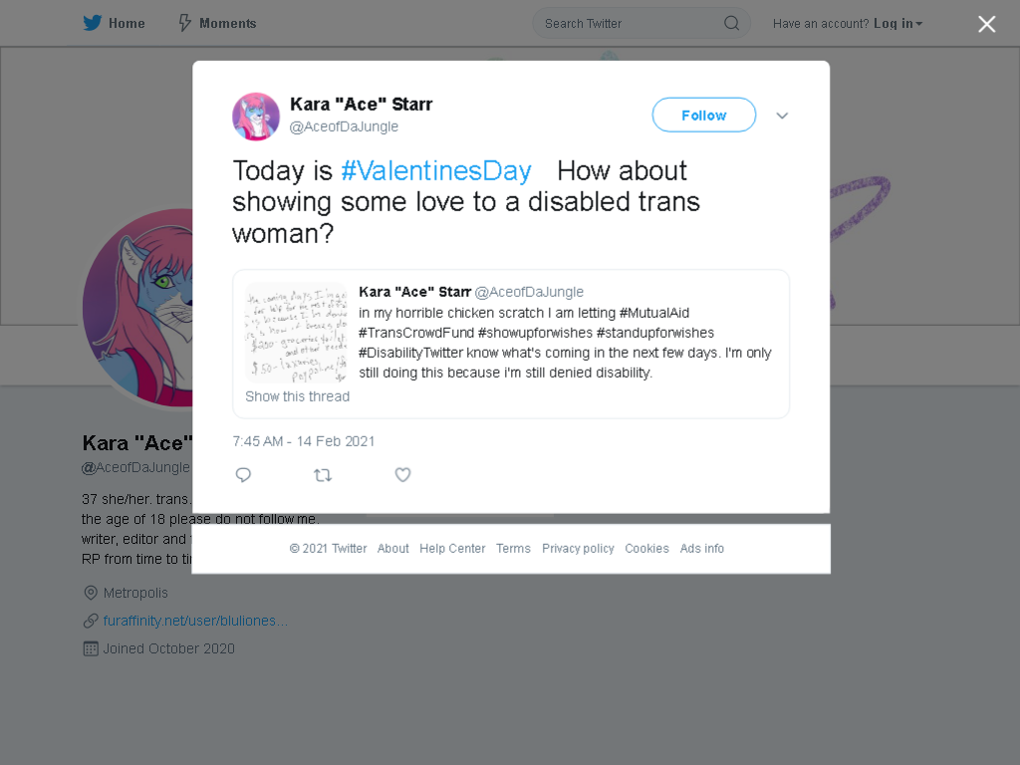Expand the tweet options chevron
The image size is (1020, 765).
(x=782, y=116)
